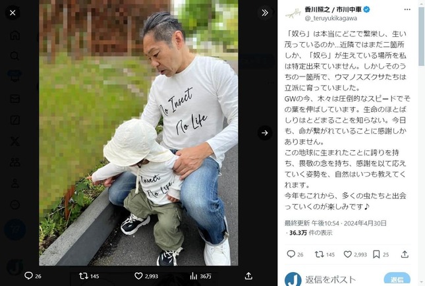Share the post via upload icon in panel
Screen dimensions: 425x286
click(405, 254)
